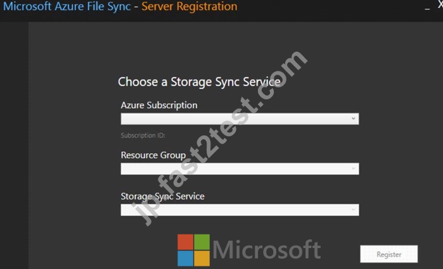Click the Register button
The image size is (443, 269).
point(388,254)
